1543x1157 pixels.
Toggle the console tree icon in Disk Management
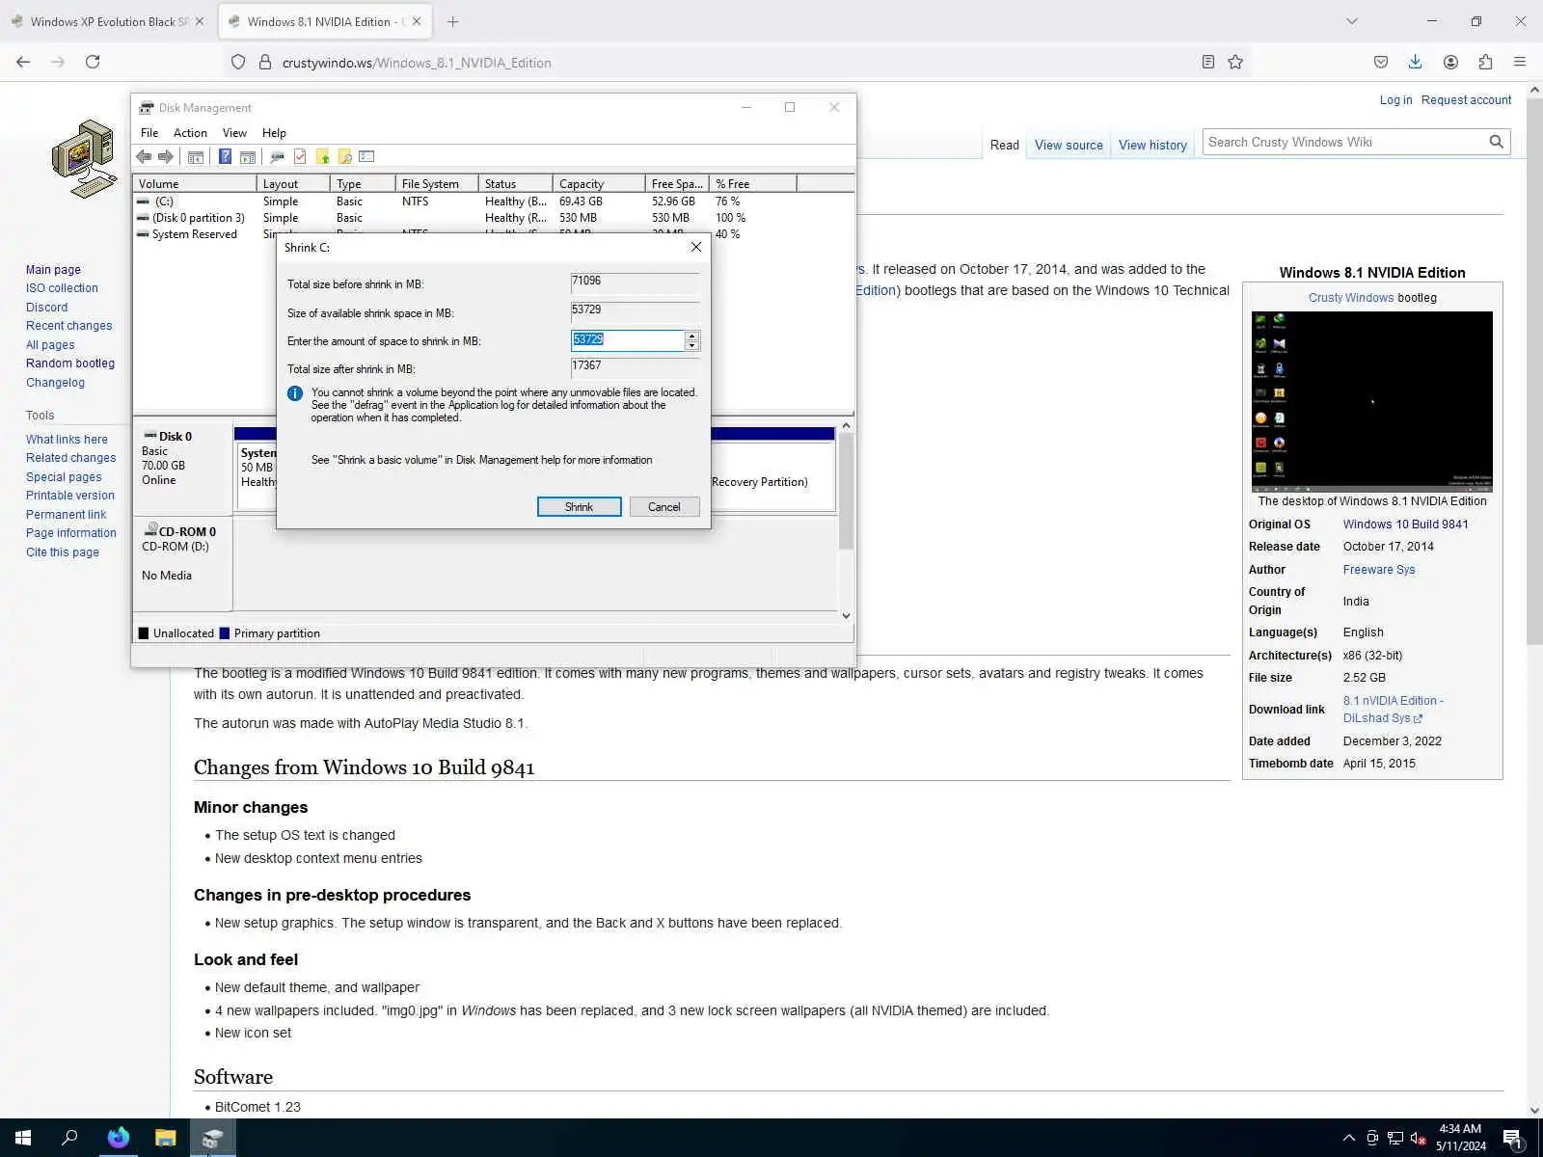196,156
